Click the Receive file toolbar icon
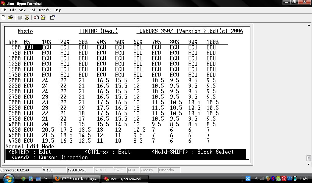312x183 pixels. (43, 17)
